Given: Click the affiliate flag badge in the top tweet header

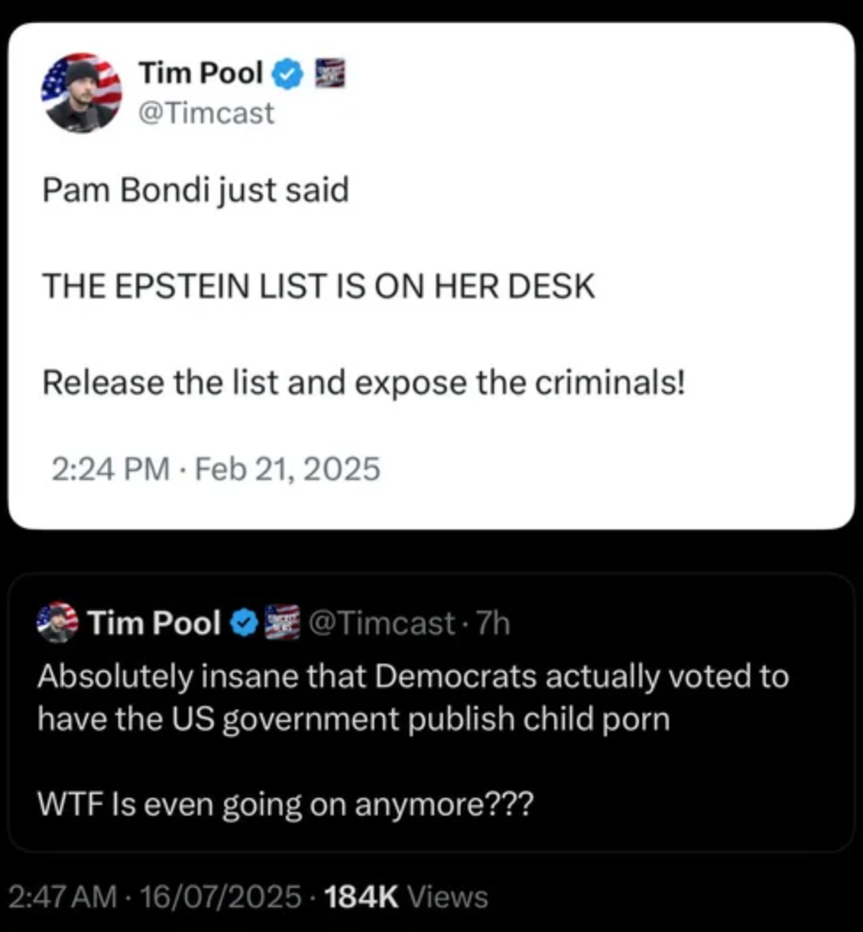Looking at the screenshot, I should point(329,74).
